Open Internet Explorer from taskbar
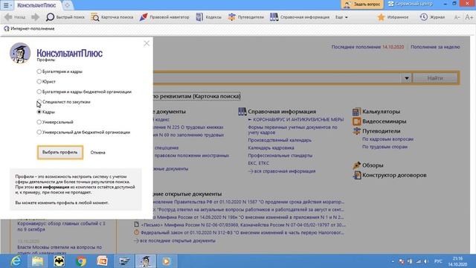This screenshot has width=476, height=268. click(15, 261)
